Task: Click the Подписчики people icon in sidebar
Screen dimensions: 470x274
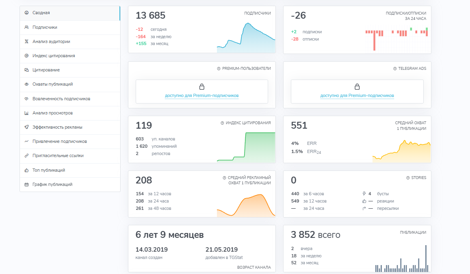Action: click(x=26, y=27)
